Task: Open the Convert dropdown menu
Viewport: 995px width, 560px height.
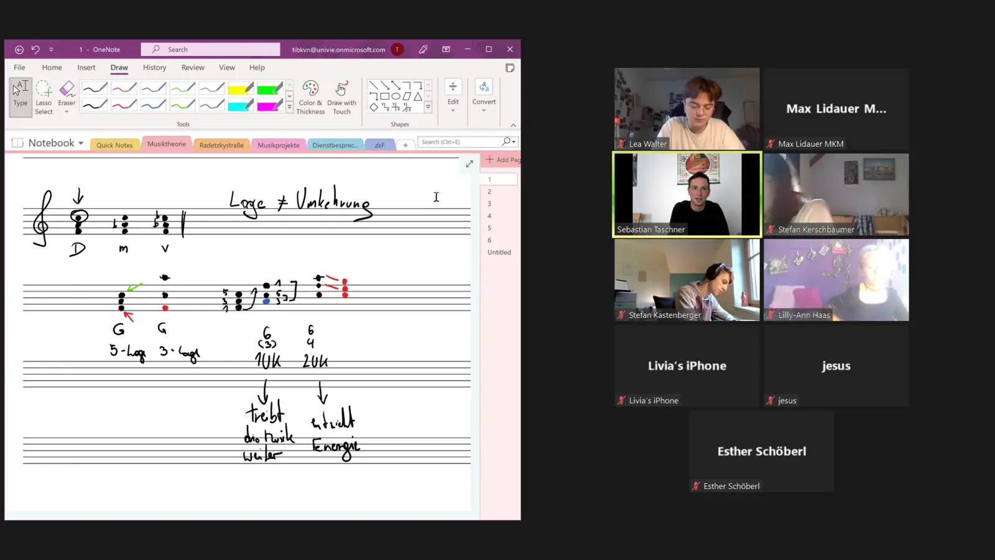Action: click(484, 96)
